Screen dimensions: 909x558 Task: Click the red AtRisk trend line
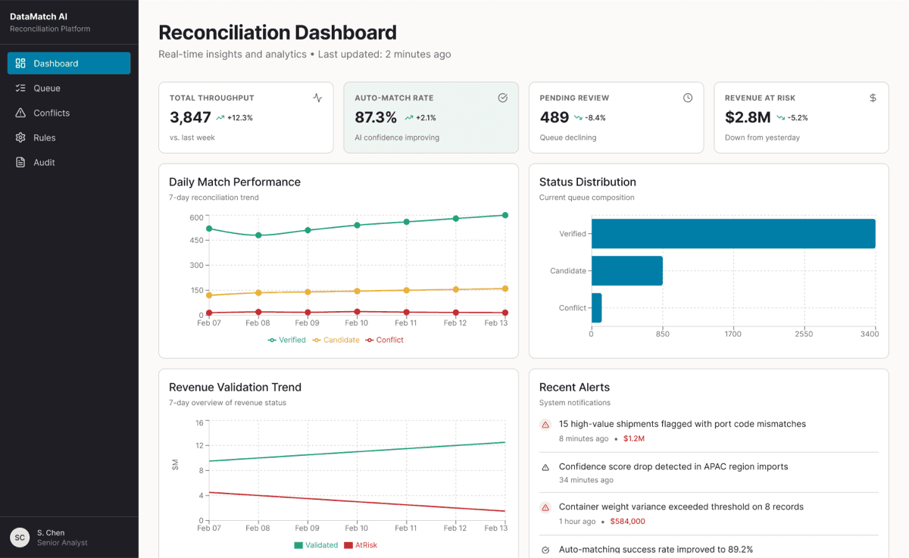coord(357,502)
